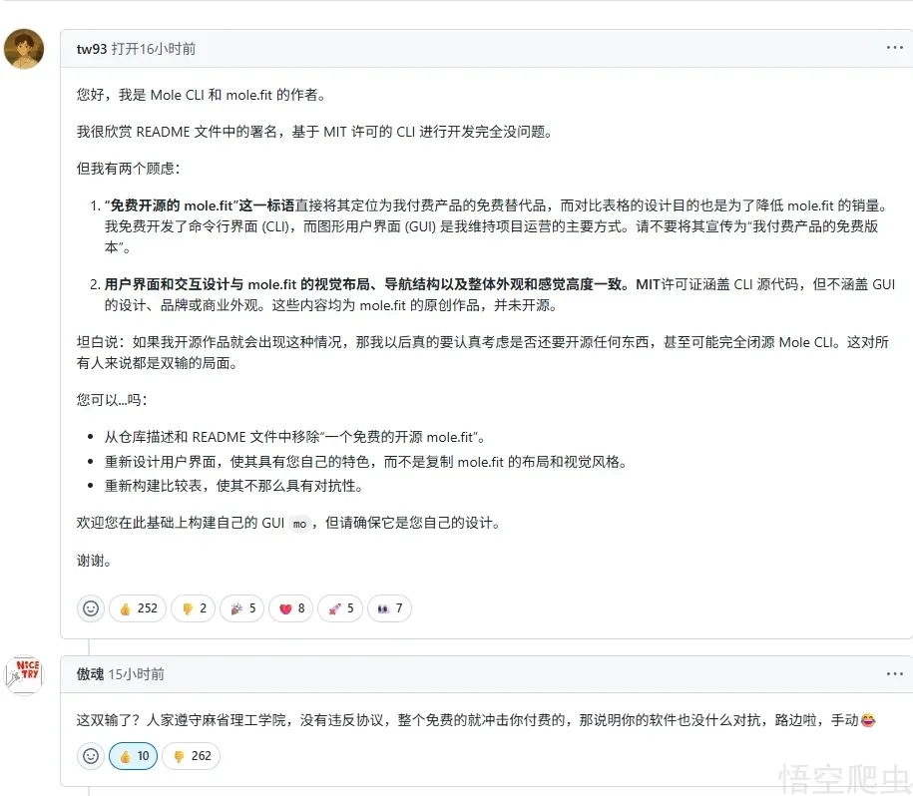This screenshot has height=796, width=913.
Task: Toggle the eyes reaction showing 7
Action: [389, 608]
